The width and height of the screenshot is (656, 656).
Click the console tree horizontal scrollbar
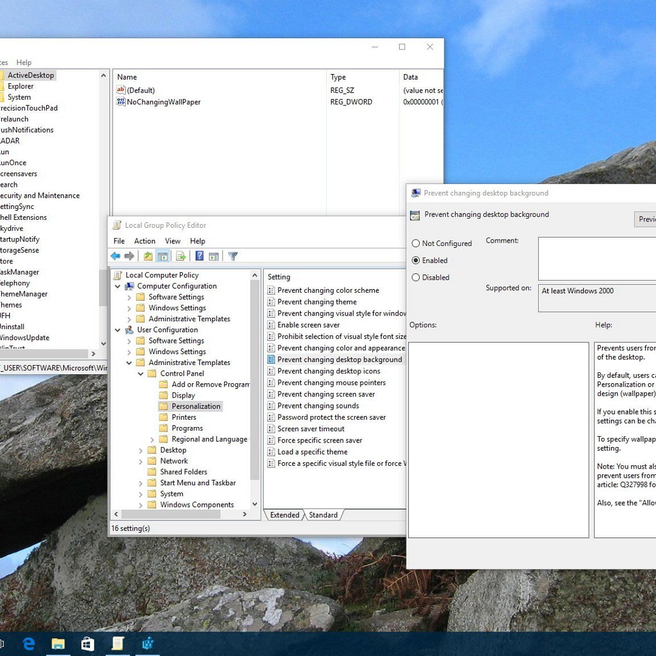click(x=171, y=514)
